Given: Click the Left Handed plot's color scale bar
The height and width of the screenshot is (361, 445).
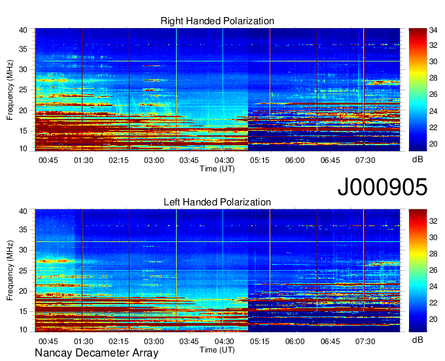Looking at the screenshot, I should tap(418, 271).
